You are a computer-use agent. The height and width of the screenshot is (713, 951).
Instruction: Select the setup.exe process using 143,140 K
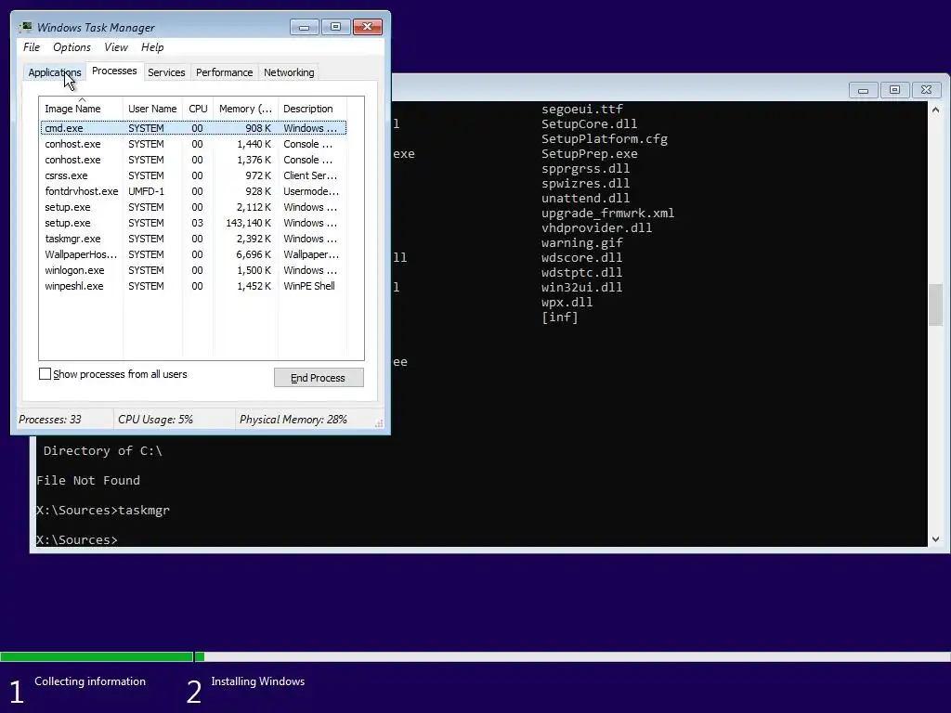point(193,223)
